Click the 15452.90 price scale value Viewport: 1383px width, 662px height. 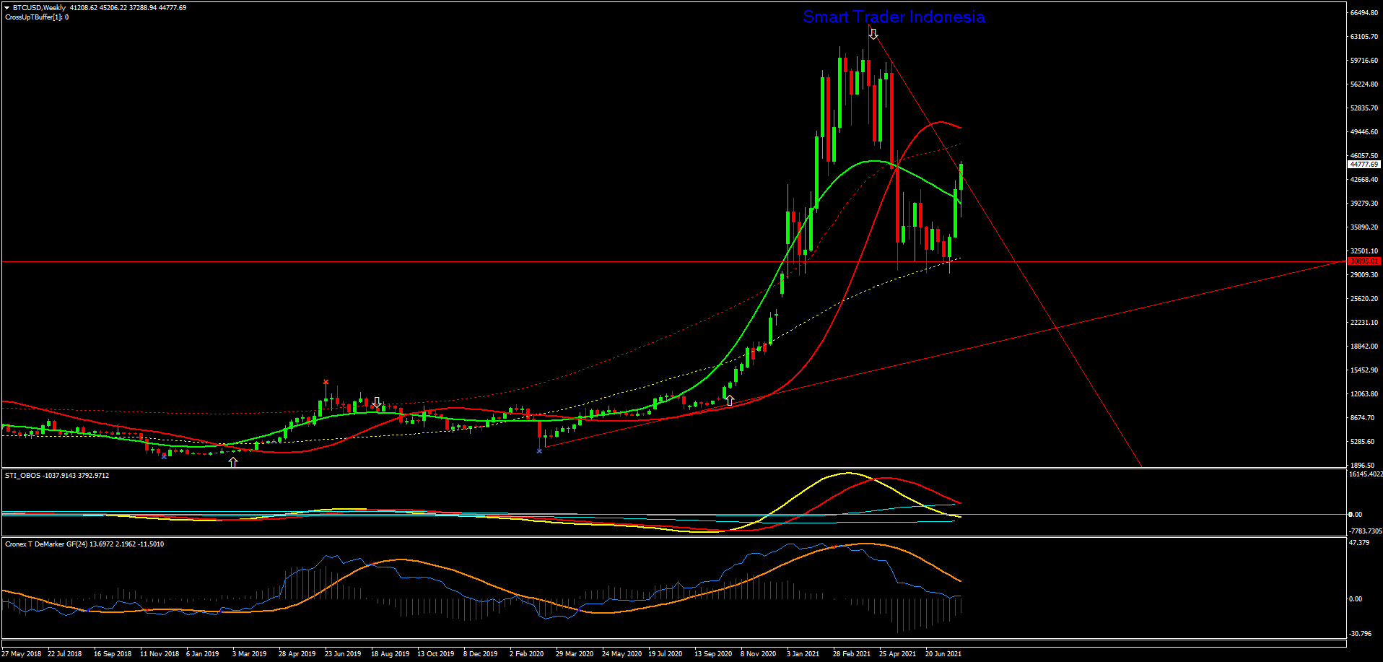pos(1364,370)
